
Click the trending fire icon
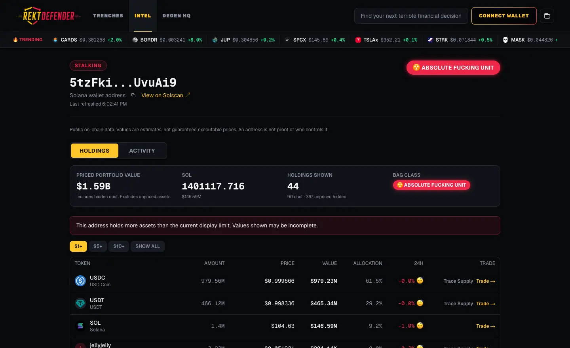pyautogui.click(x=15, y=40)
